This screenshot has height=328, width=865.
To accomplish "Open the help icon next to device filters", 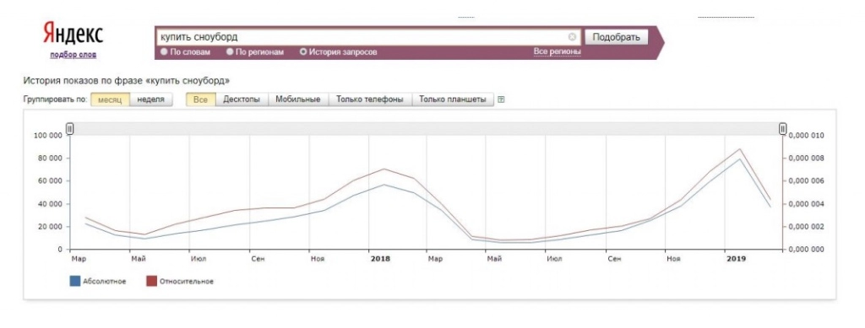I will point(501,99).
